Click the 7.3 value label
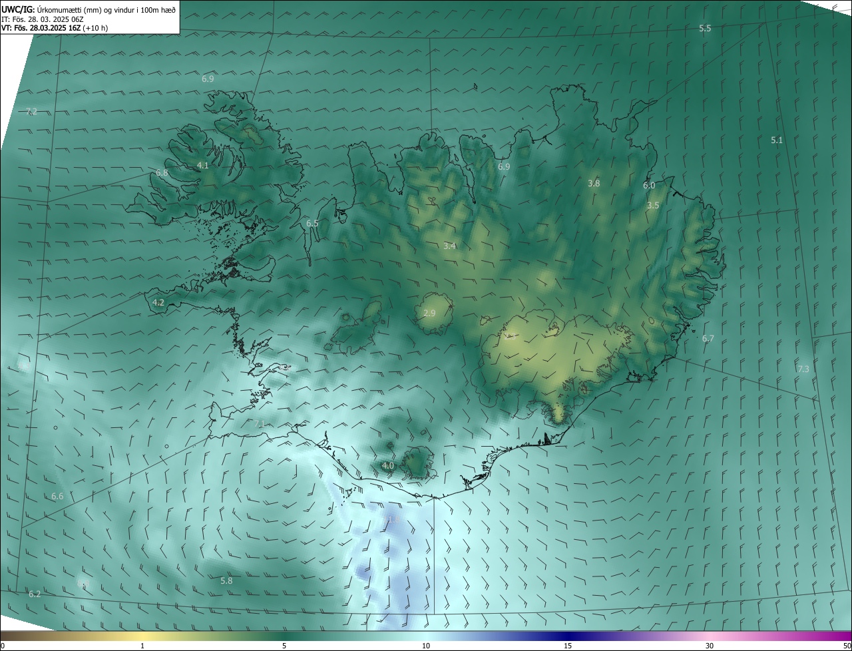Viewport: 852px width, 651px height. pyautogui.click(x=803, y=369)
